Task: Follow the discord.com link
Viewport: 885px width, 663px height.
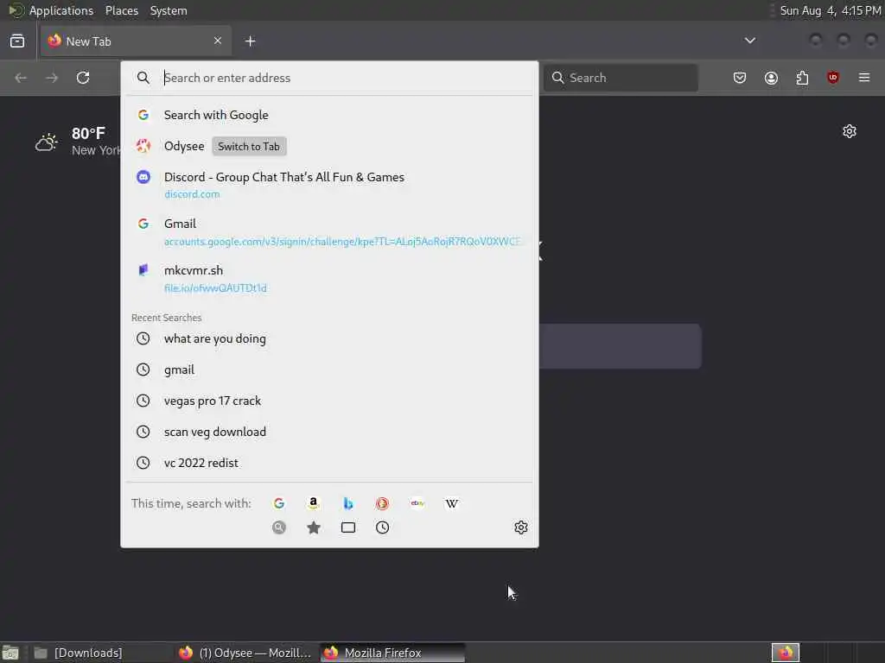Action: click(x=192, y=194)
